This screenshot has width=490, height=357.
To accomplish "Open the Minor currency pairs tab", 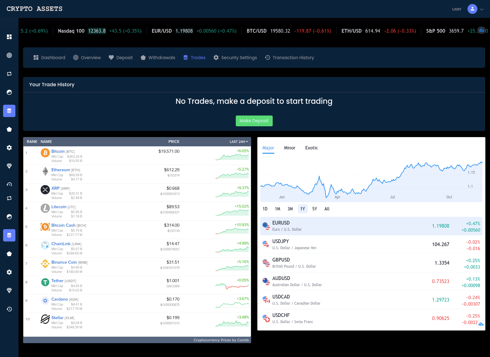I will pos(289,148).
